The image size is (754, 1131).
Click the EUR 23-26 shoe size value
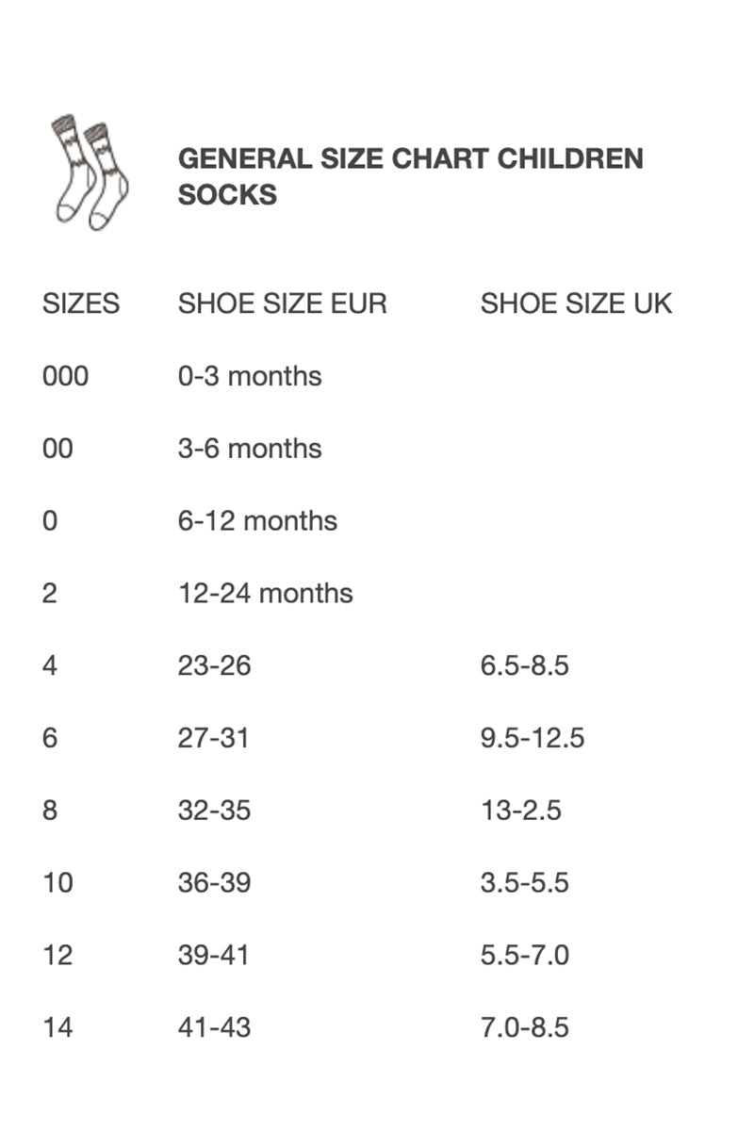click(214, 666)
